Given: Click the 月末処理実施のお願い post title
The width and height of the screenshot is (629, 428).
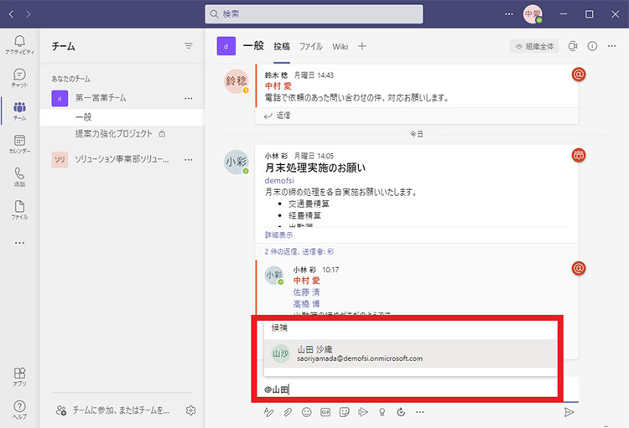Looking at the screenshot, I should (x=315, y=168).
